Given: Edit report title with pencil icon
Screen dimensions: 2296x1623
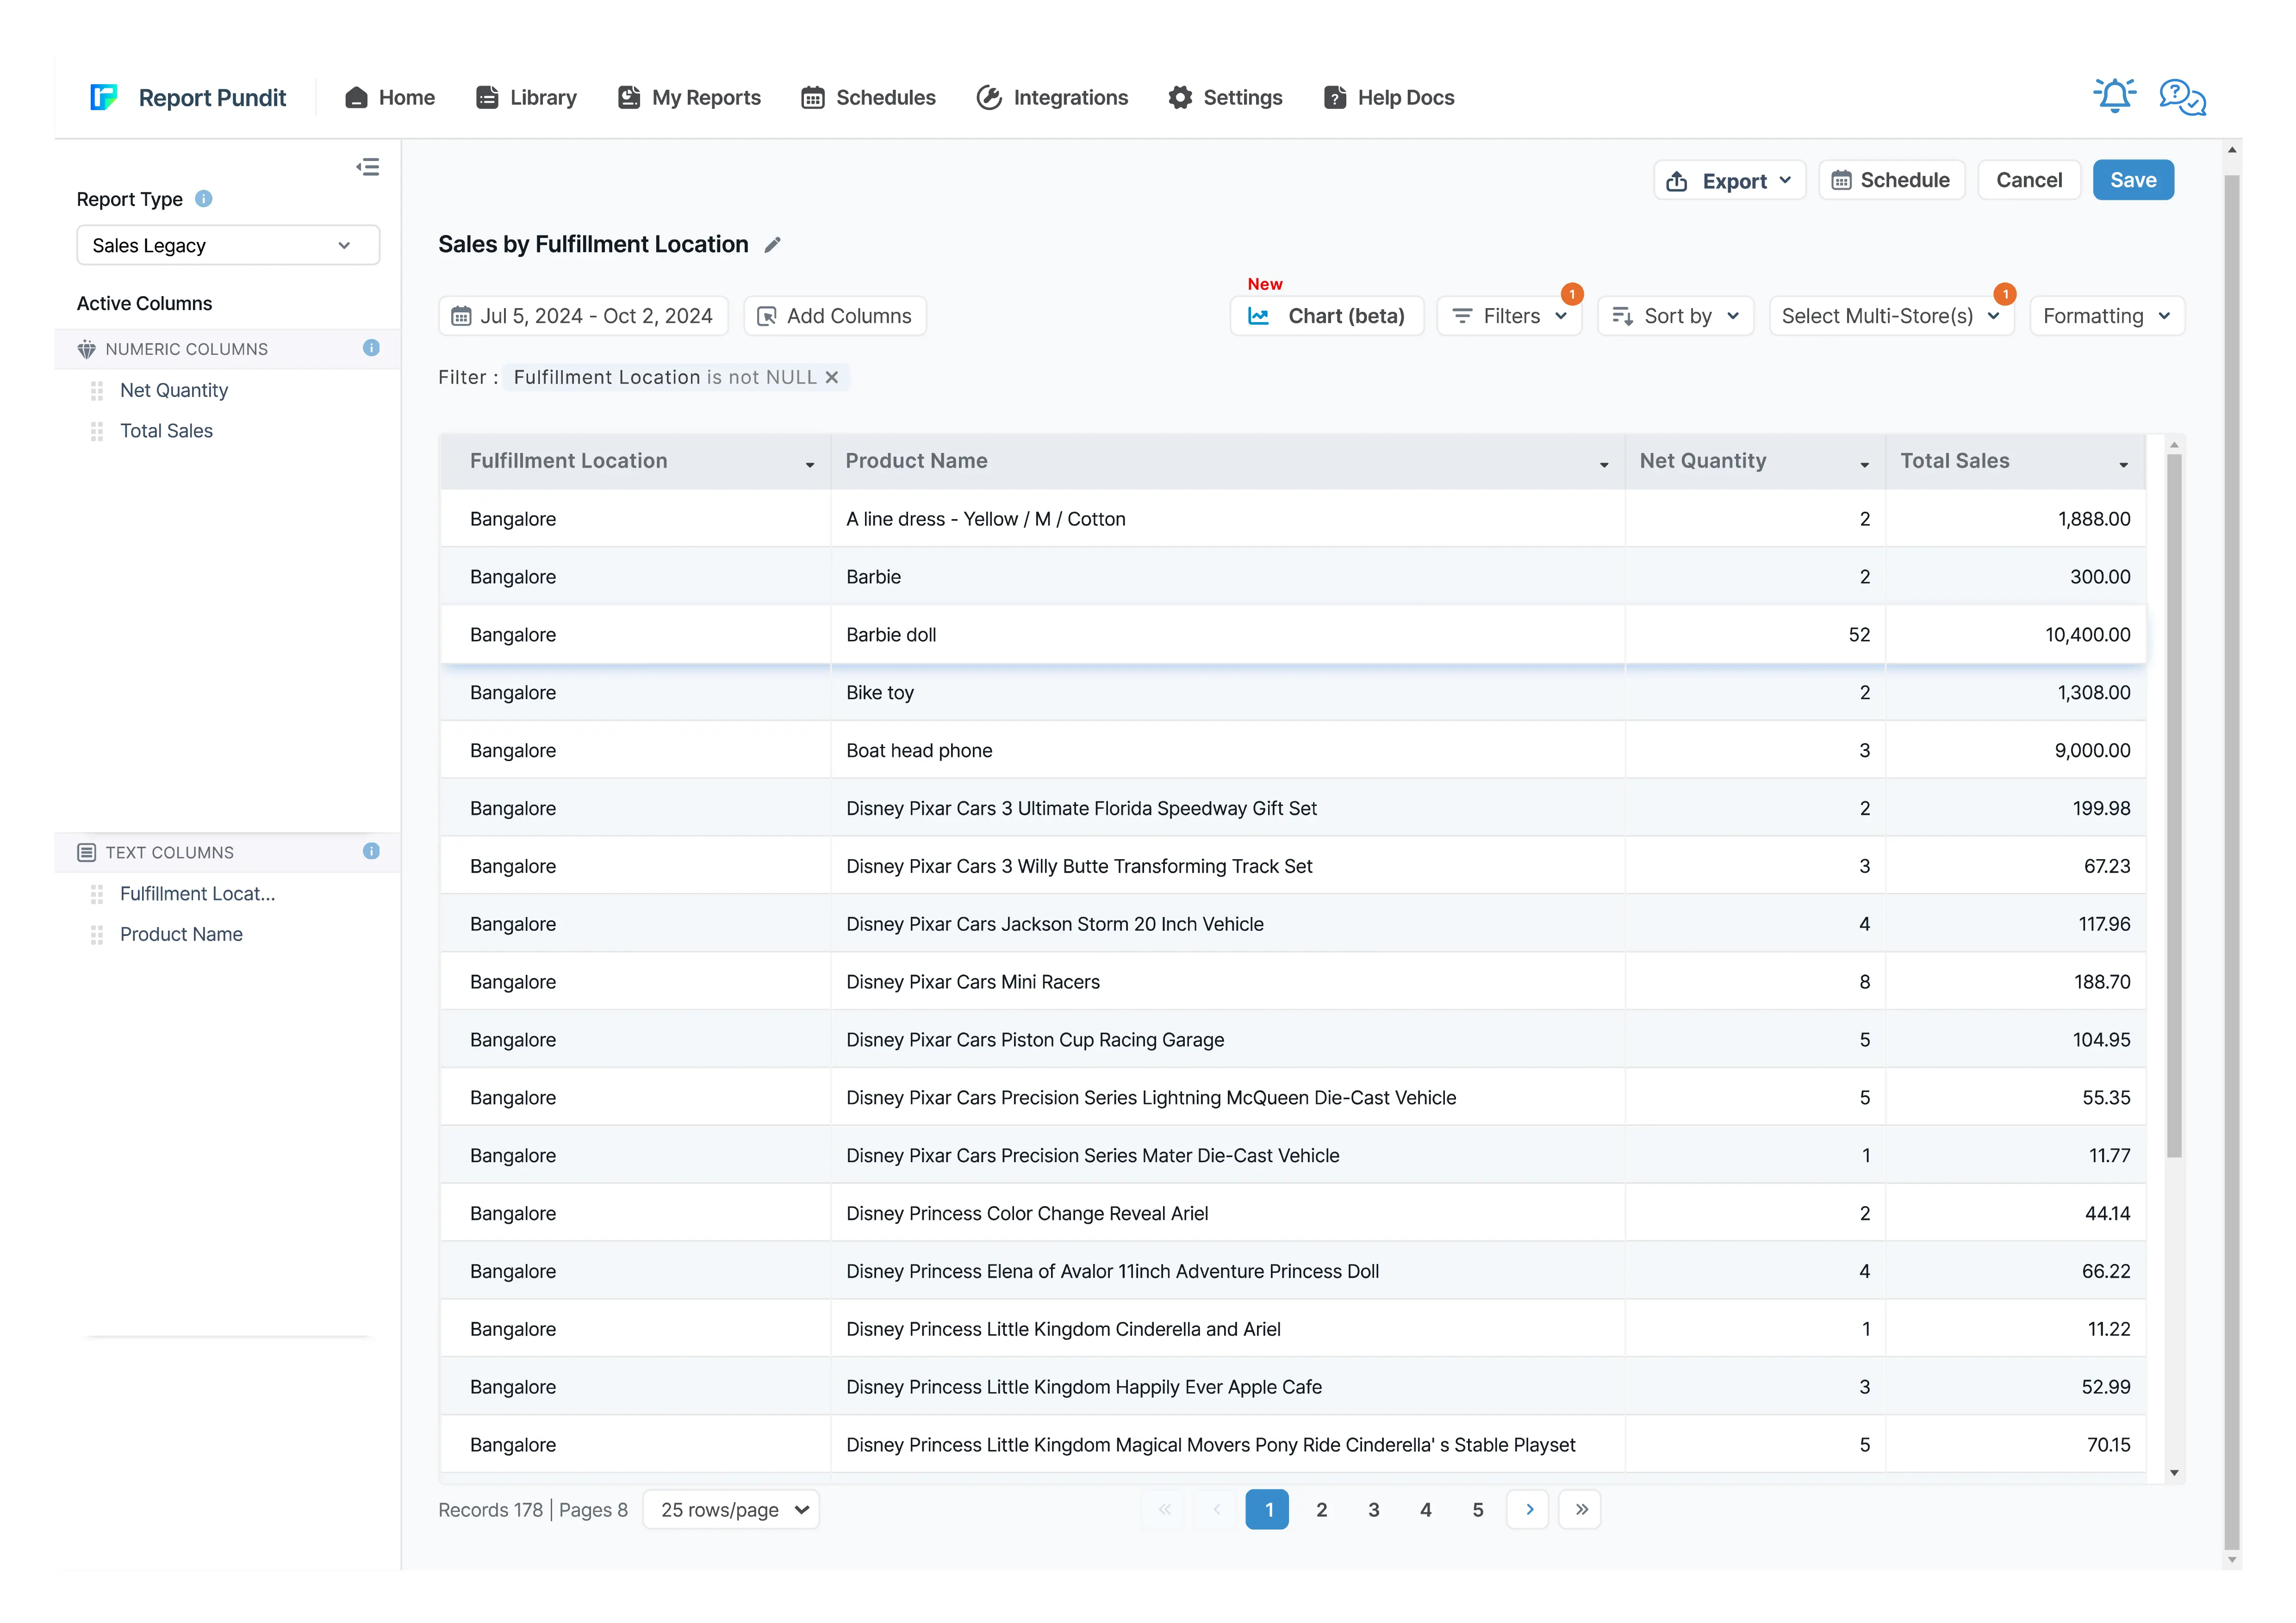Looking at the screenshot, I should (772, 245).
